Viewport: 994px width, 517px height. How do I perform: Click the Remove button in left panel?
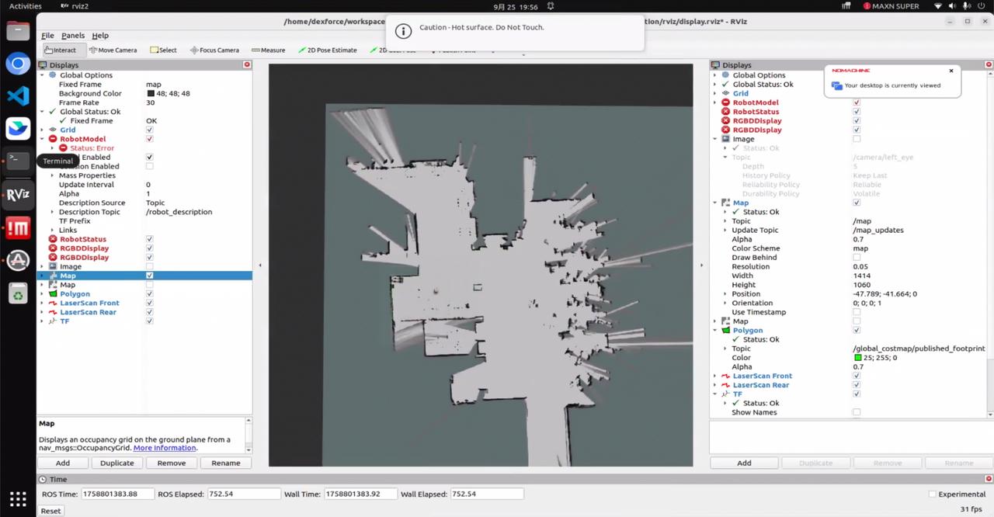click(x=172, y=463)
